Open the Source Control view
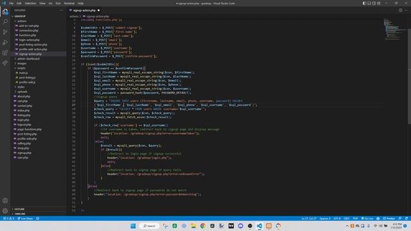Image resolution: width=411 pixels, height=231 pixels. [x=5, y=32]
